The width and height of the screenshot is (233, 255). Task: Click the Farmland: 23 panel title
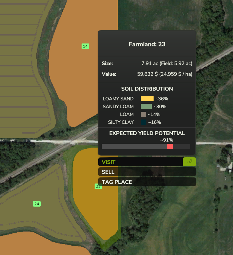click(x=147, y=44)
